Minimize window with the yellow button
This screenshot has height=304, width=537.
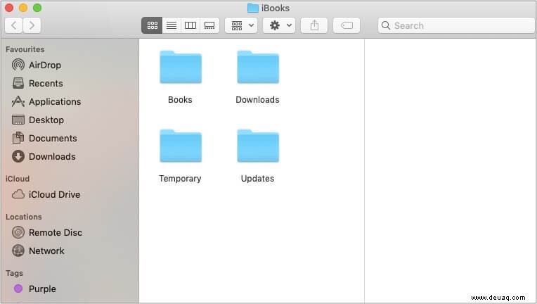[x=23, y=8]
